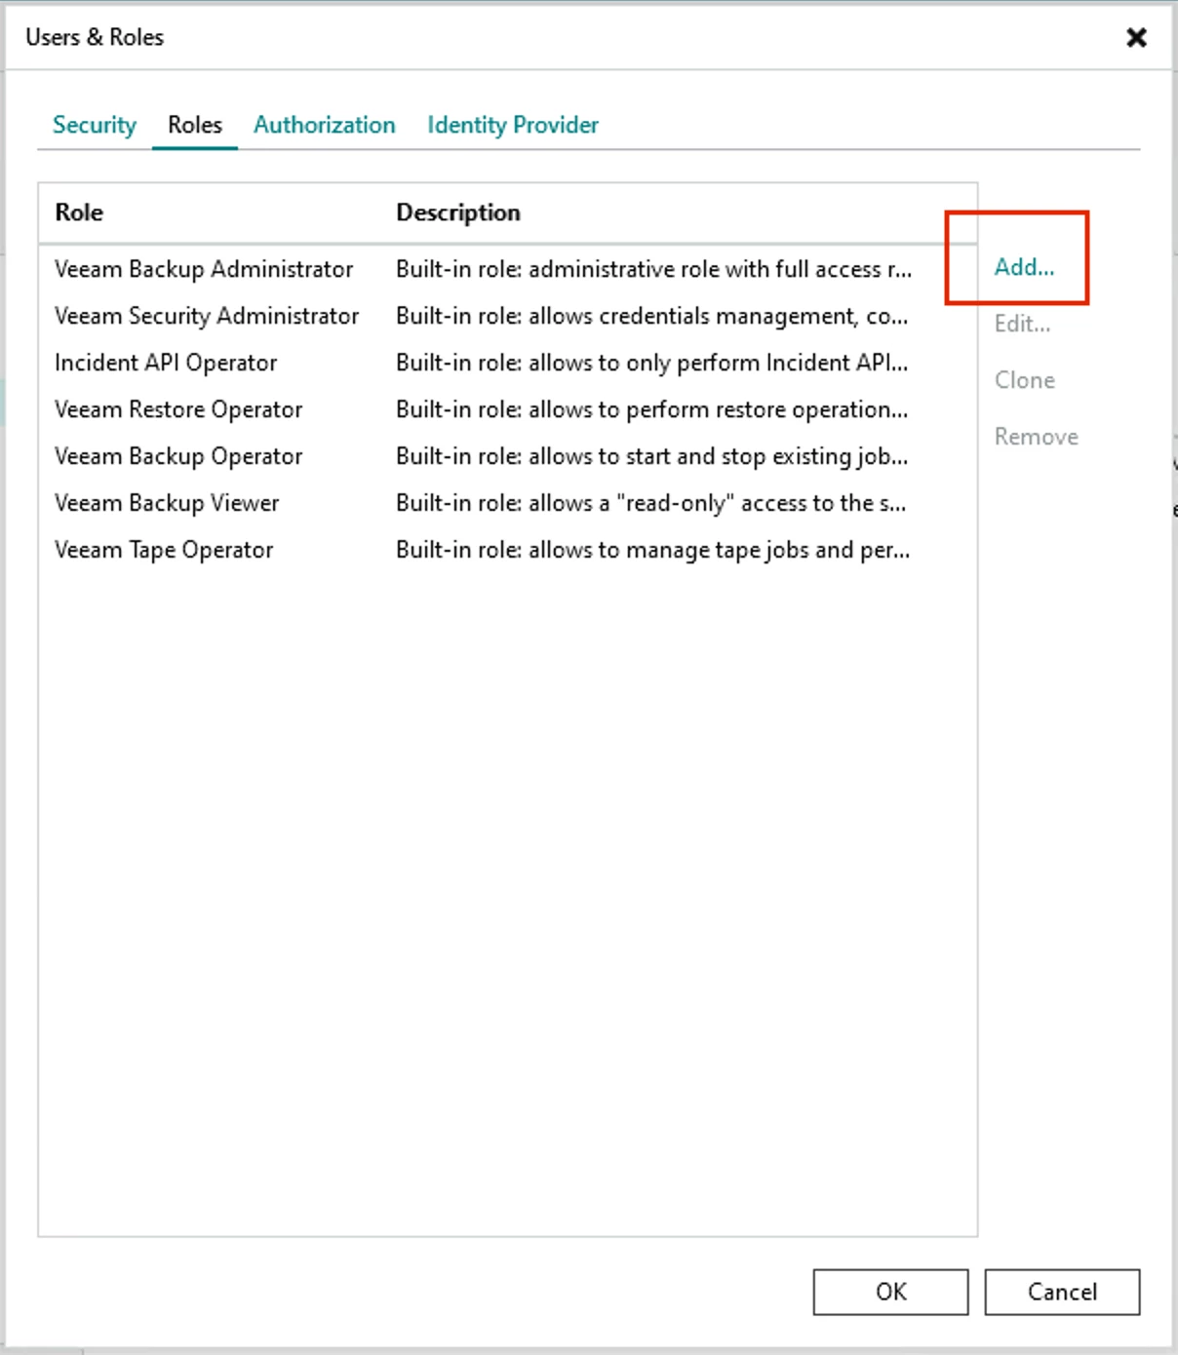The width and height of the screenshot is (1178, 1355).
Task: Click description 'allows to perform restore operation'
Action: (652, 409)
